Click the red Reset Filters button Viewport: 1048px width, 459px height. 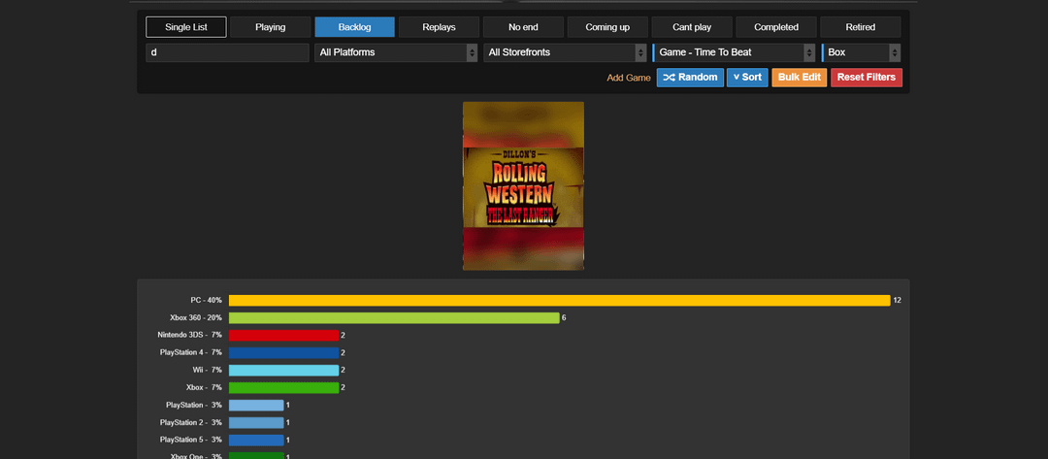tap(866, 78)
